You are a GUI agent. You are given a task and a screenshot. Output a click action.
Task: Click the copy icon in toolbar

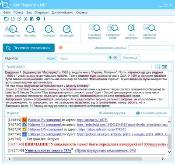(19, 19)
